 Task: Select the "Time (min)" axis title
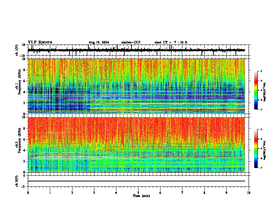click(x=141, y=196)
